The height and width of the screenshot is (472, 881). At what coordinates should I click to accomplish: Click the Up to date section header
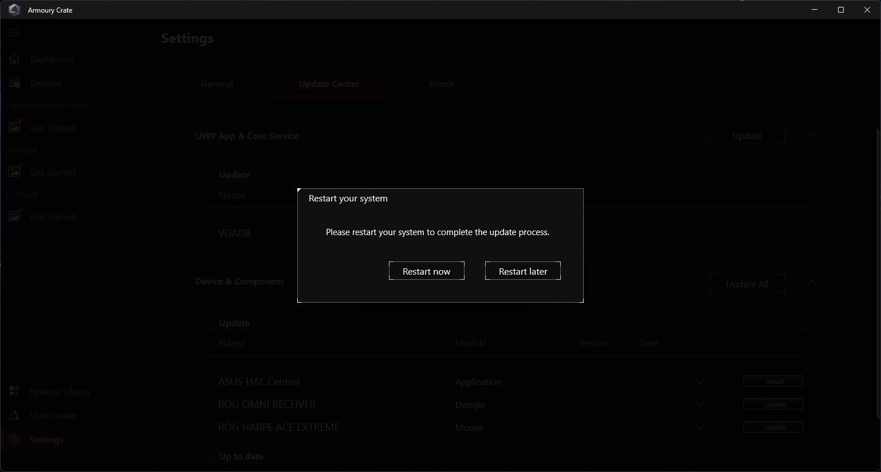pos(508,456)
